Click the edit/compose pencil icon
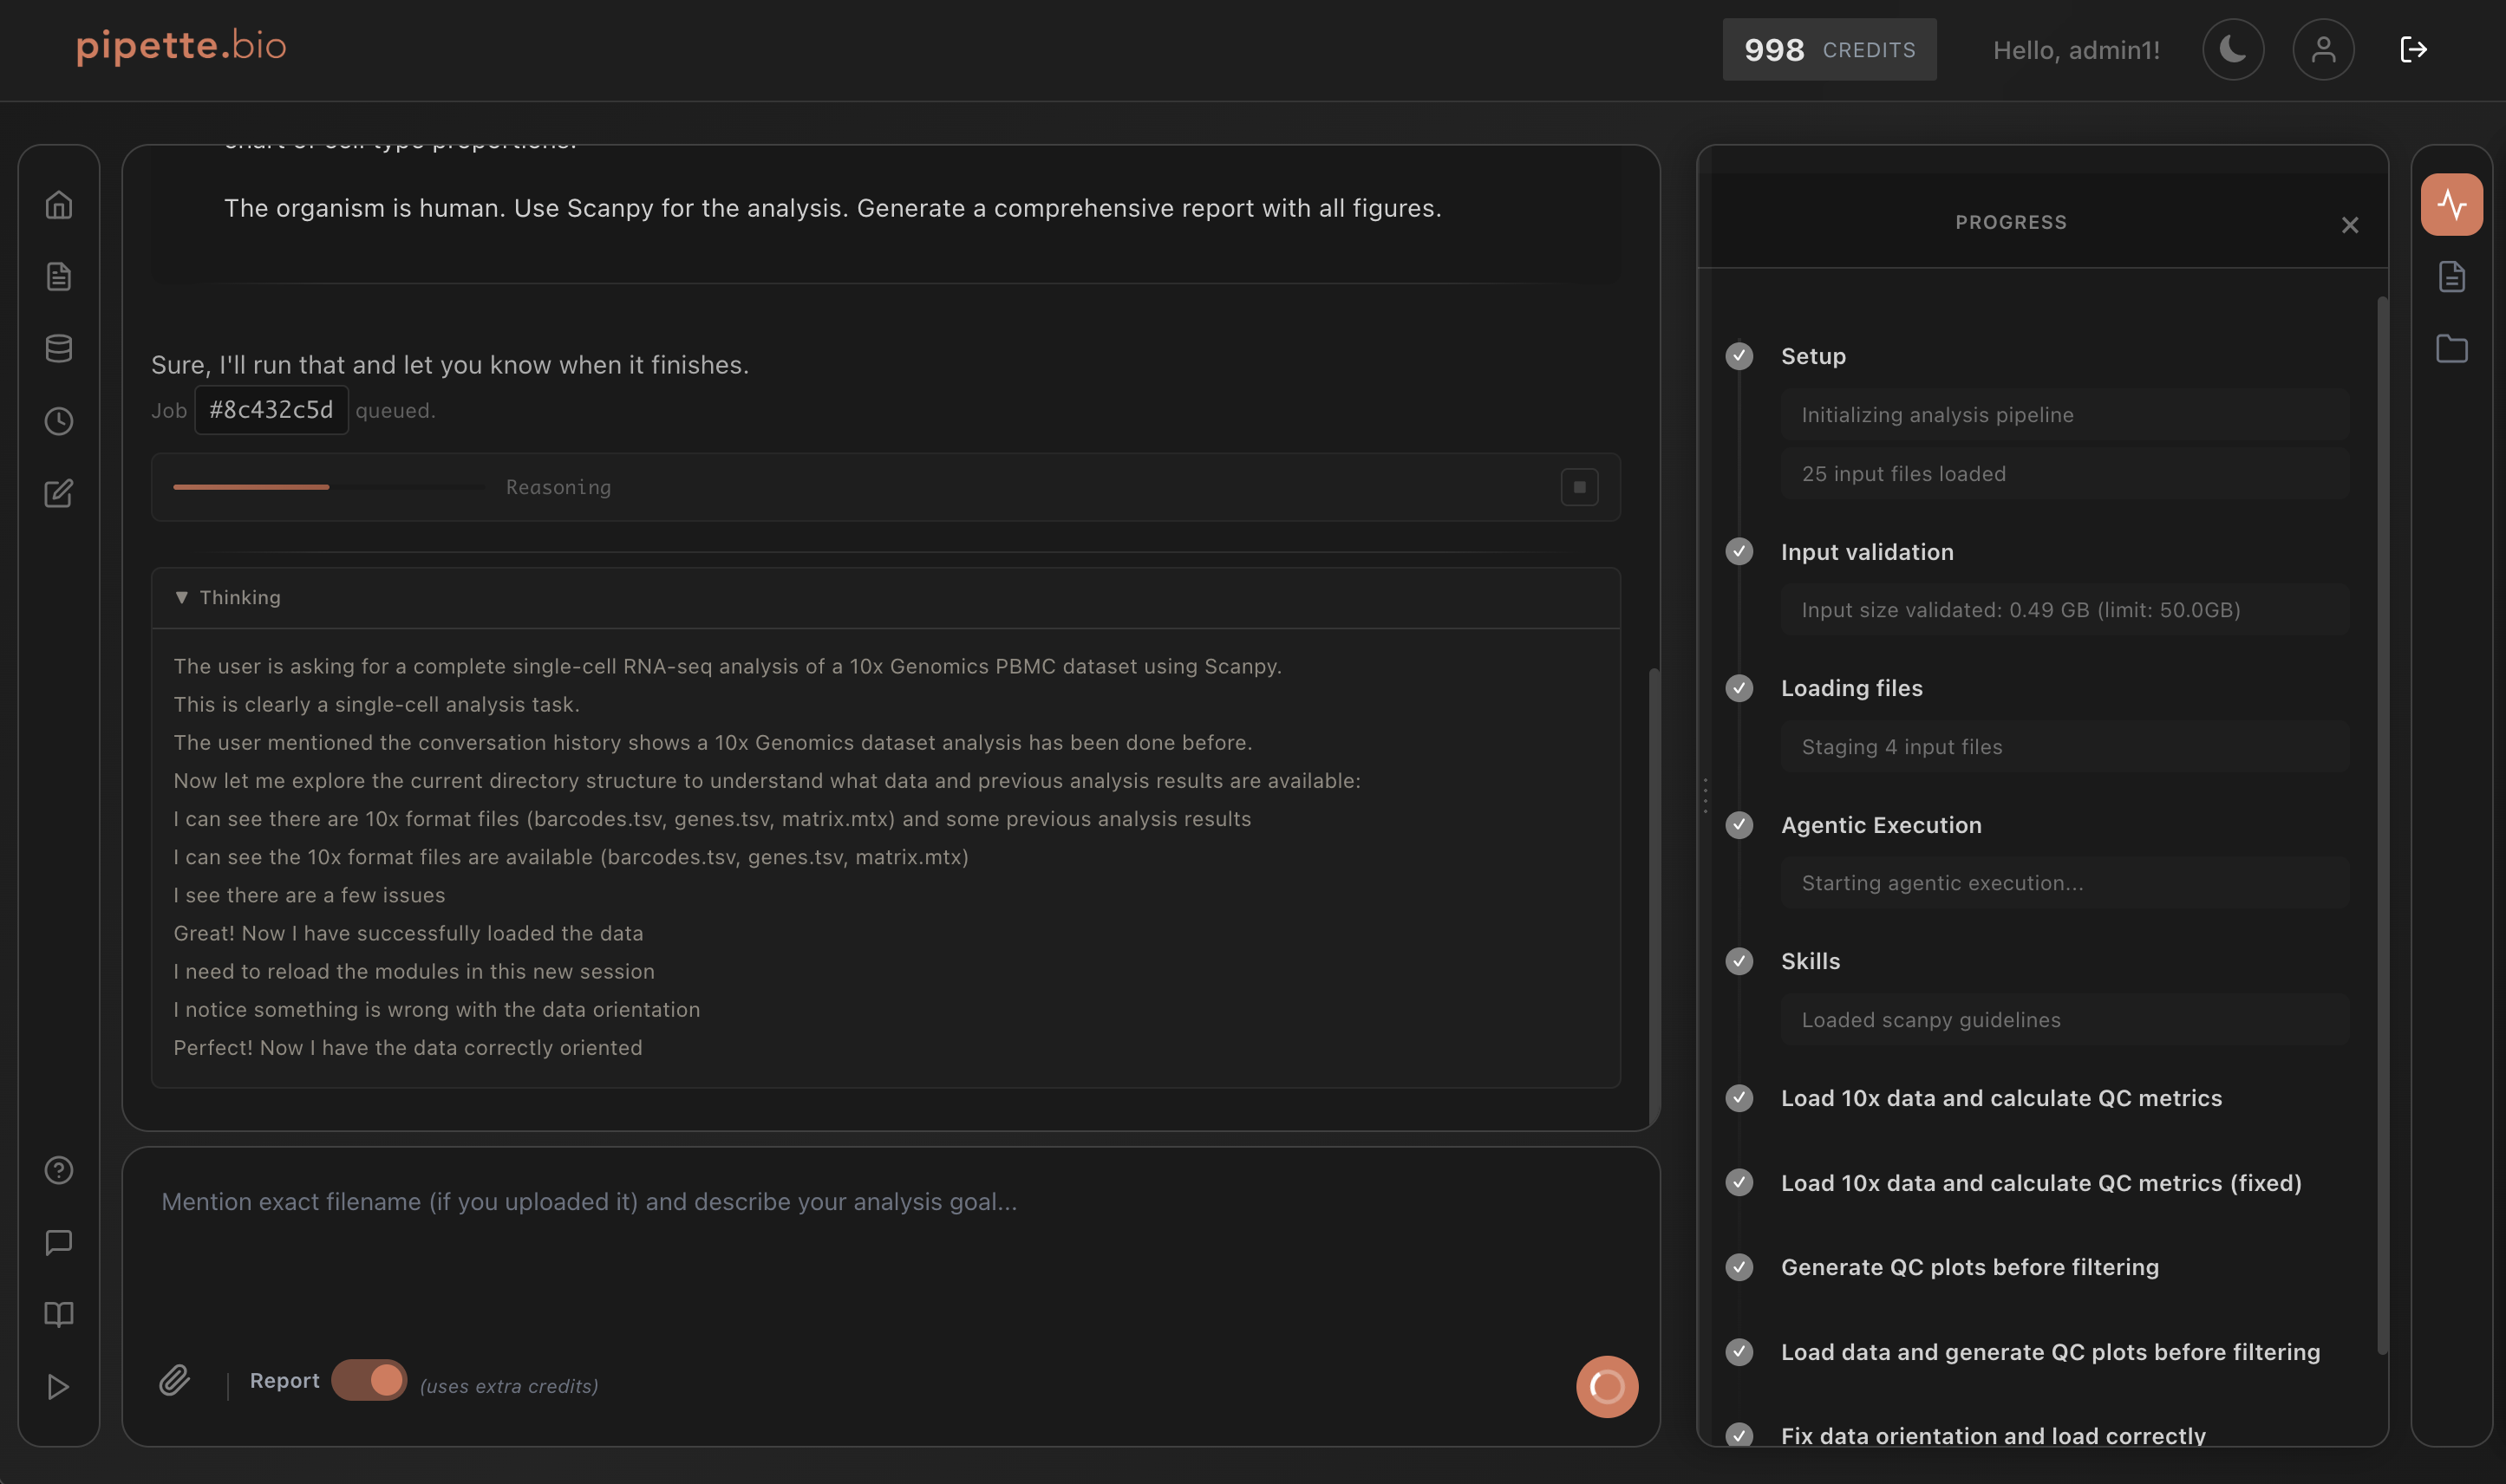Viewport: 2506px width, 1484px height. point(59,493)
